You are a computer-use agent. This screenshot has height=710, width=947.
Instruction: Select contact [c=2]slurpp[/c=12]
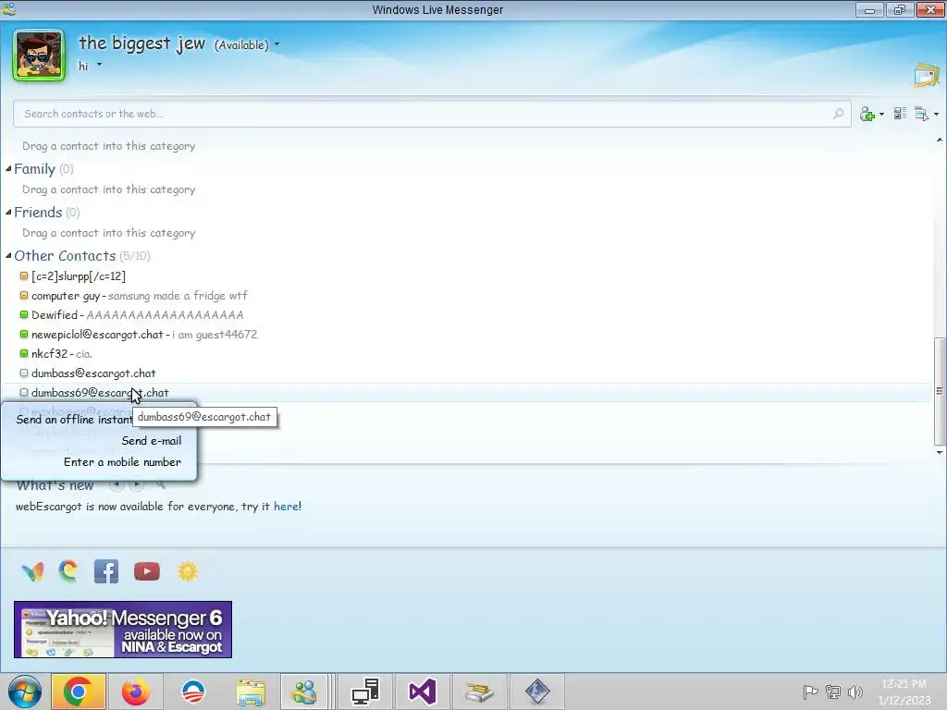[79, 275]
